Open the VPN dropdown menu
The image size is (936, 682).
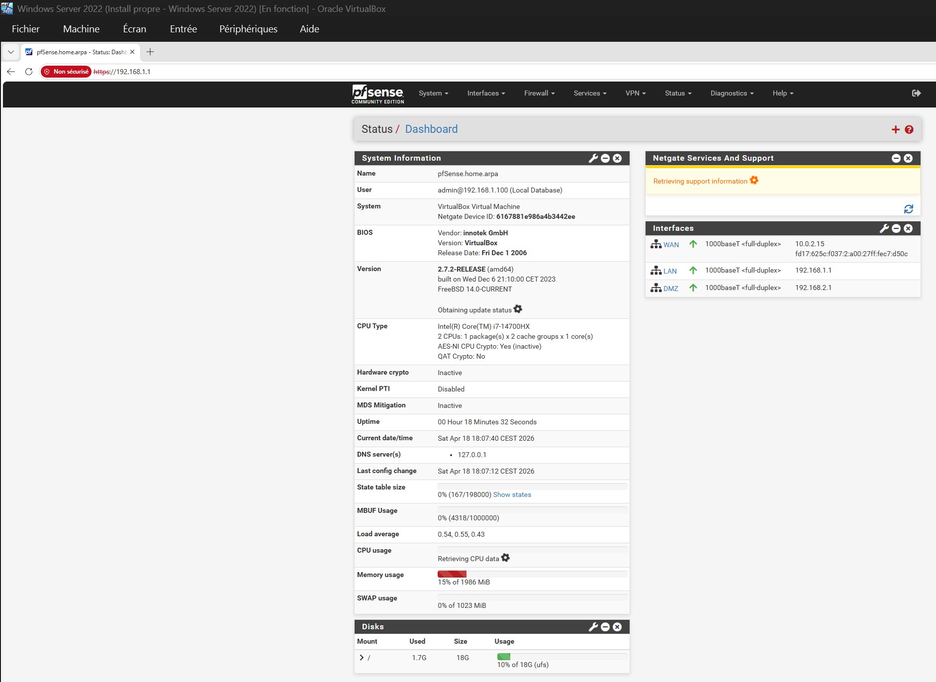pos(636,93)
